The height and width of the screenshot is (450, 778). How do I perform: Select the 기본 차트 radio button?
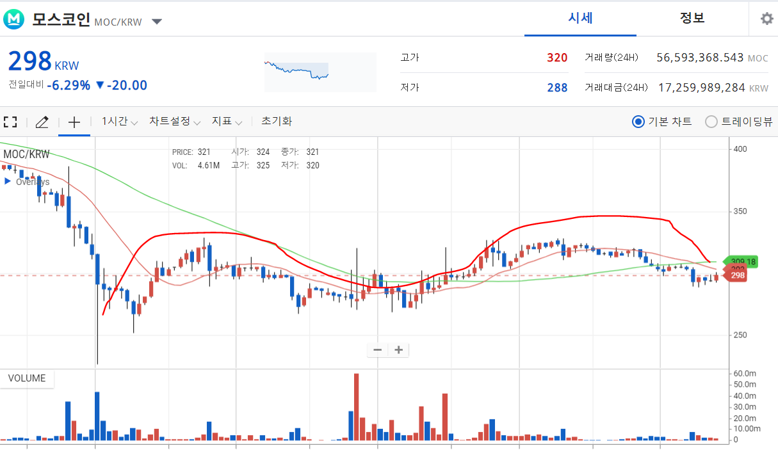tap(638, 122)
